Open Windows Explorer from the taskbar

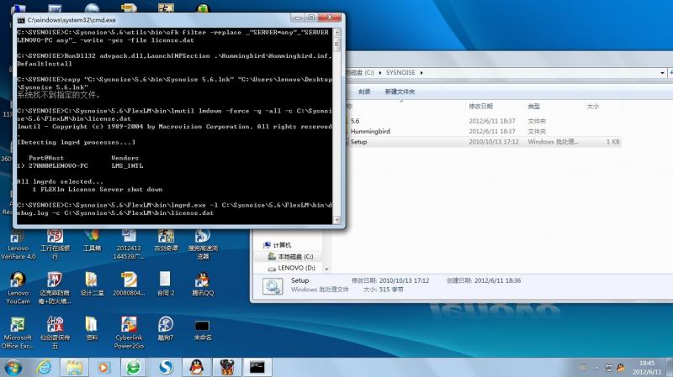click(x=74, y=368)
